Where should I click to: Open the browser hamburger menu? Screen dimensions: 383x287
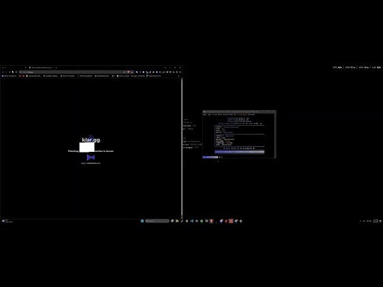(x=180, y=72)
